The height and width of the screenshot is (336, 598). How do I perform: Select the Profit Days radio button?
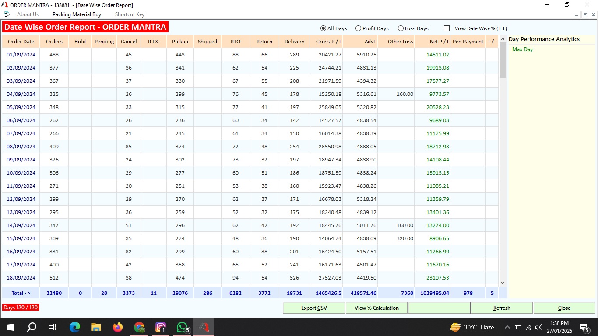pyautogui.click(x=359, y=28)
